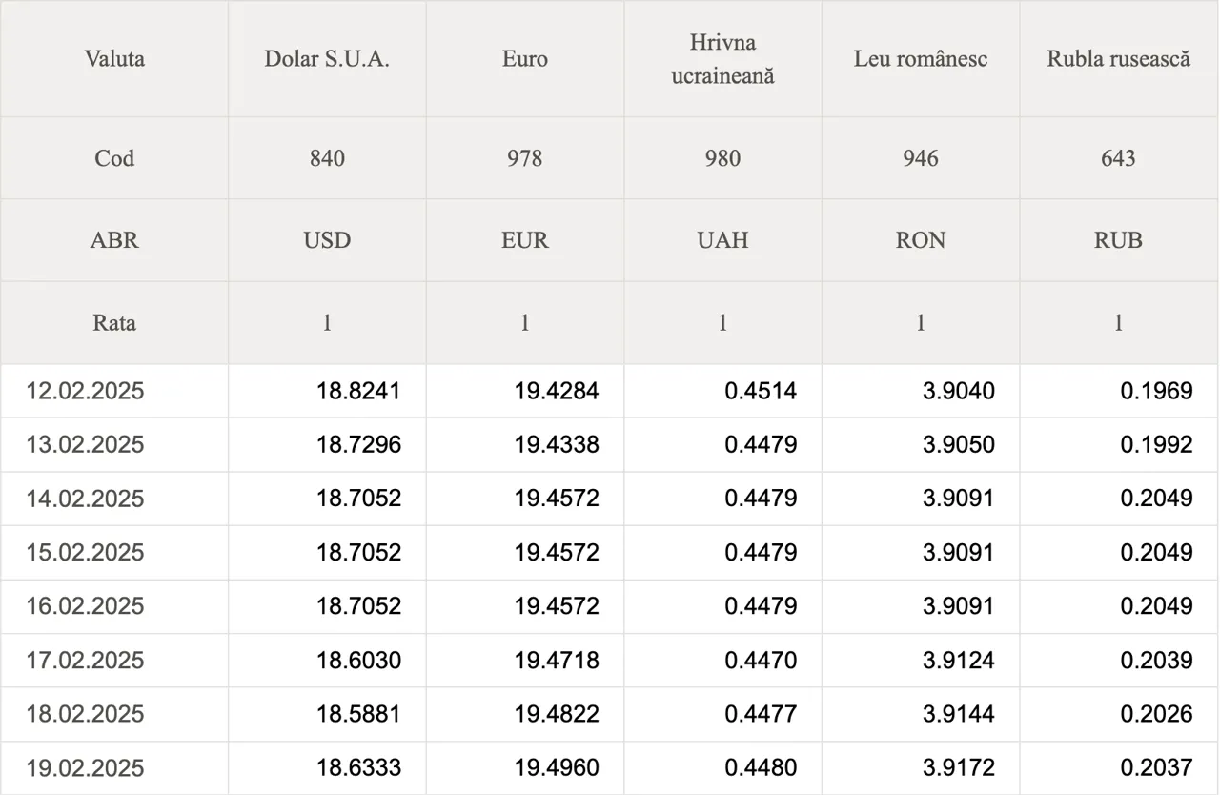Select the Euro column header
Viewport: 1220px width, 795px height.
click(x=525, y=59)
